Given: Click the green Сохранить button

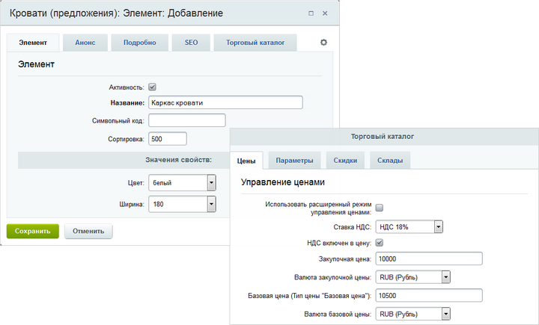Looking at the screenshot, I should pos(32,231).
